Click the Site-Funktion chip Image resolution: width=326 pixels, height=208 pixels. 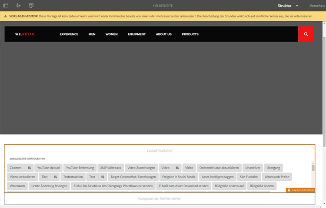[249, 177]
